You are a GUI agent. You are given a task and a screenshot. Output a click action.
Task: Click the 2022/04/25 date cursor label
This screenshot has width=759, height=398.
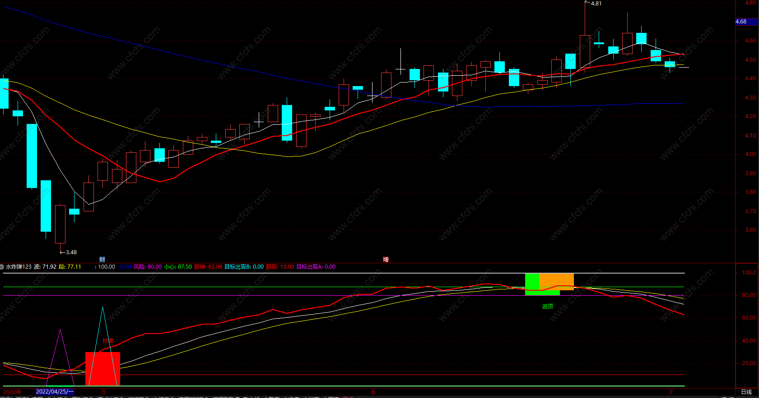click(x=55, y=392)
